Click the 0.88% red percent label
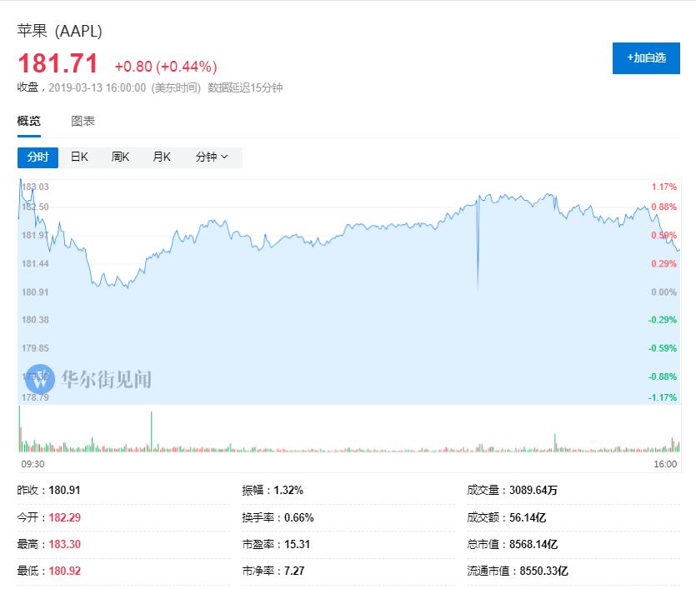696x589 pixels. [x=664, y=207]
